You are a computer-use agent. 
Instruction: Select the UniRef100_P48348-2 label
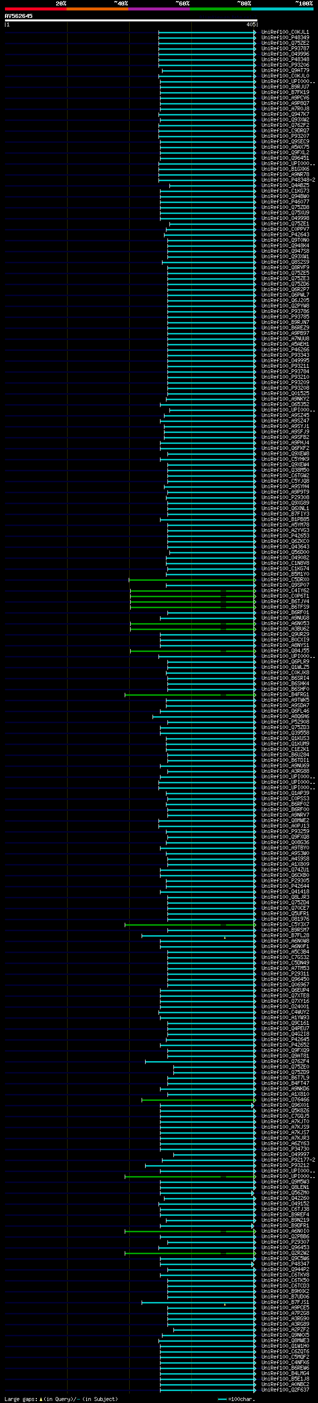(x=288, y=180)
